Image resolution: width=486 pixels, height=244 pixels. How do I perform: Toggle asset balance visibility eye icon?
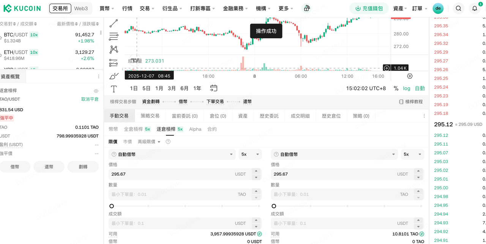tap(96, 91)
